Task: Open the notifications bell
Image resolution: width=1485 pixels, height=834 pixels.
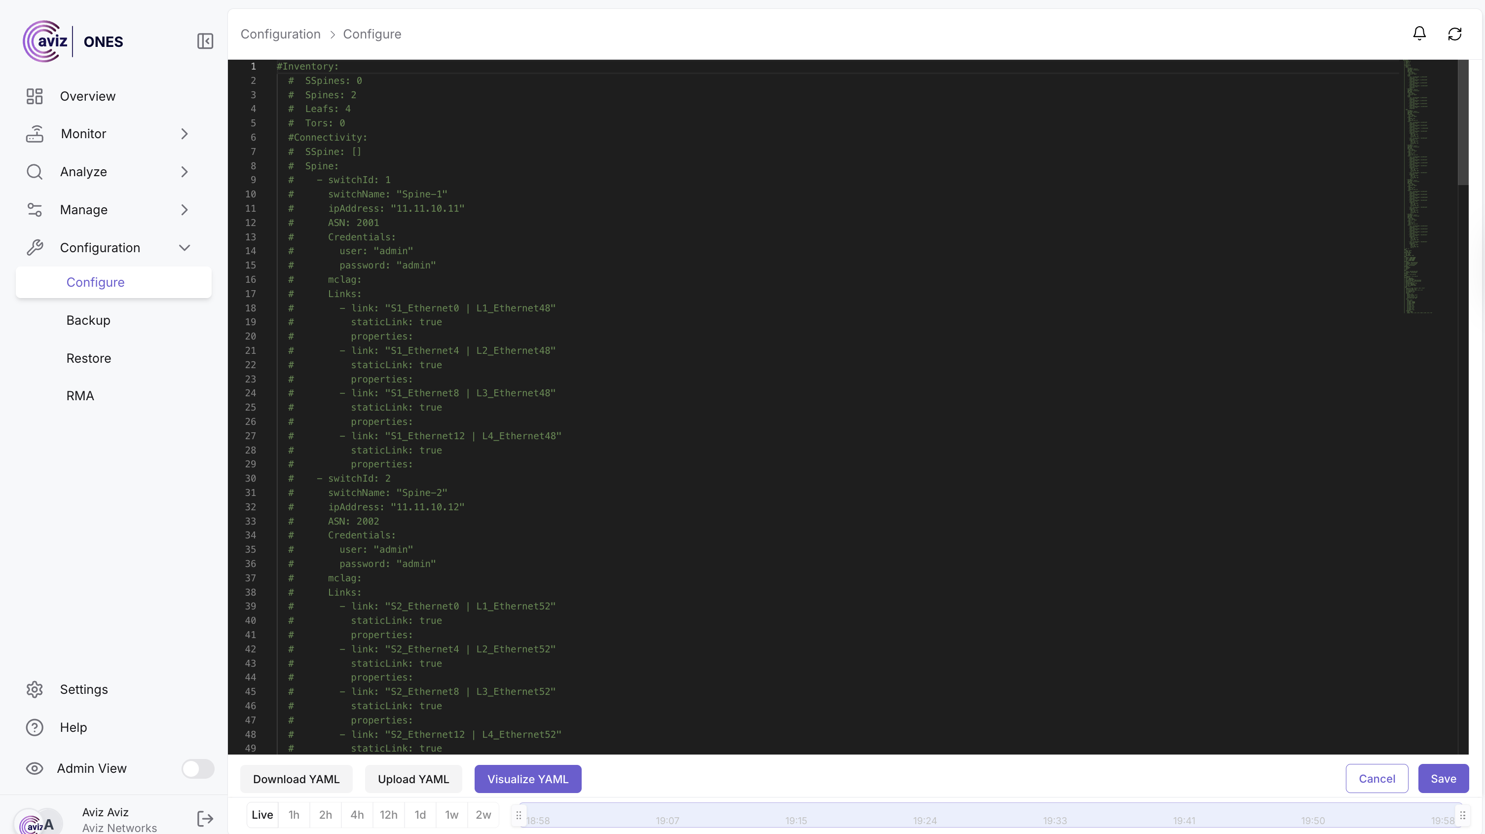Action: point(1419,34)
